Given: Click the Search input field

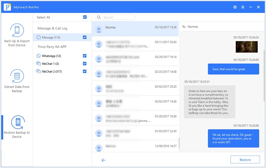Looking at the screenshot, I should click(x=115, y=17).
